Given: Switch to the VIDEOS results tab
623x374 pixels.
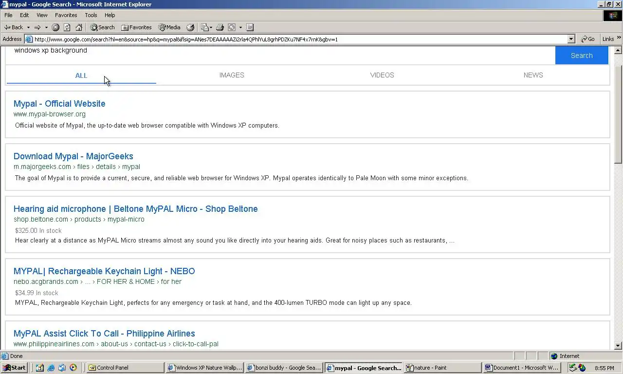Looking at the screenshot, I should (x=382, y=75).
